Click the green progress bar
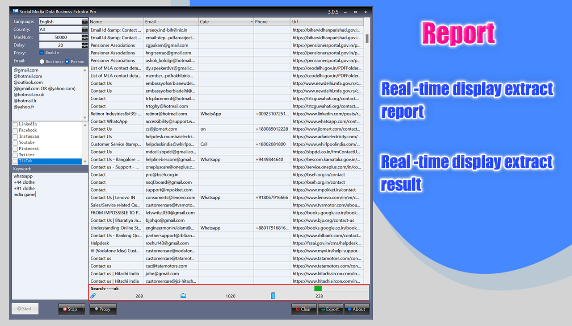Screen dimensions: 572x326 (317, 288)
